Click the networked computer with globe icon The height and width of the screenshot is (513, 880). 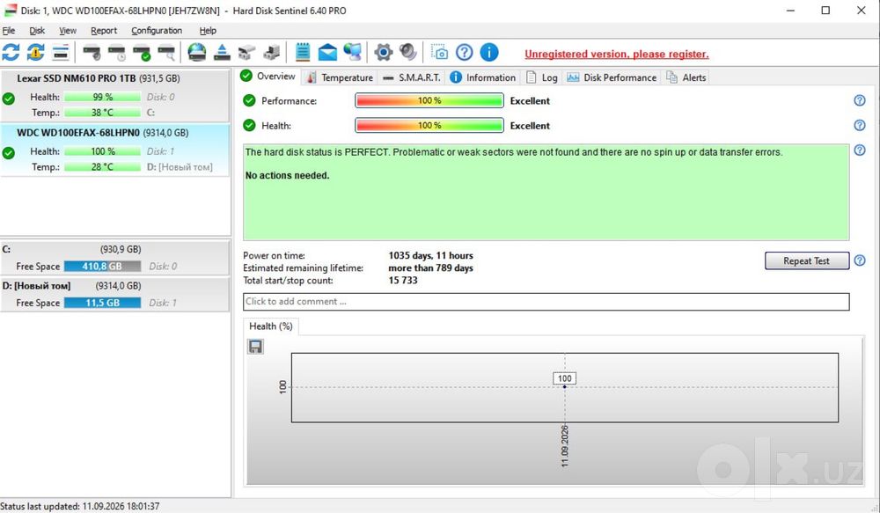click(353, 52)
